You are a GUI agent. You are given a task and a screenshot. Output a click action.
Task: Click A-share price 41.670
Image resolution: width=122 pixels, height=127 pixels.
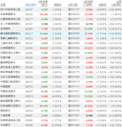pyautogui.click(x=89, y=48)
